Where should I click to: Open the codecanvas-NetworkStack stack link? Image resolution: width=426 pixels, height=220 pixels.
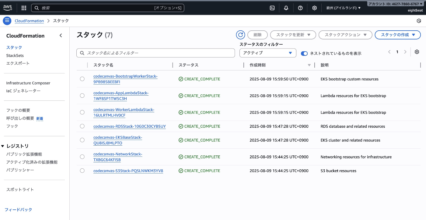click(x=118, y=157)
